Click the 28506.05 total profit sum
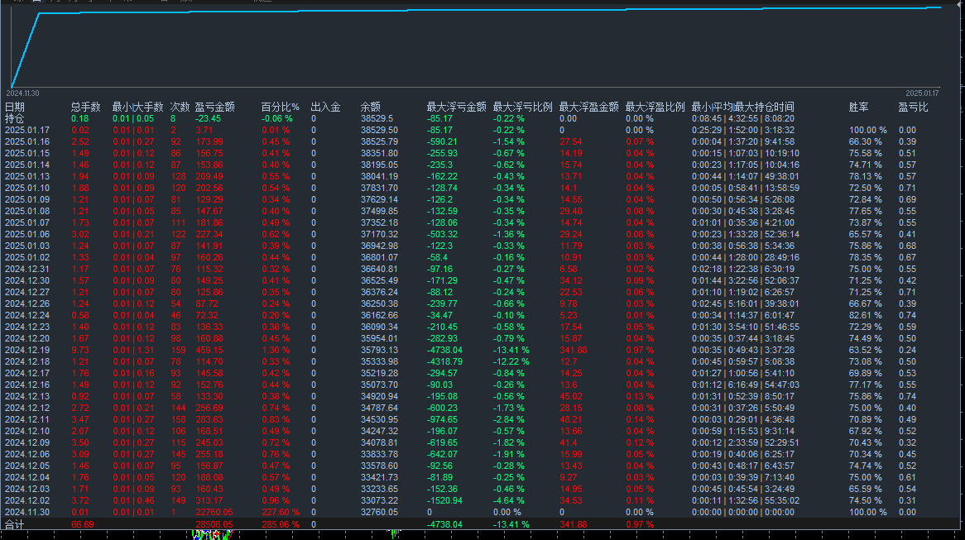The width and height of the screenshot is (965, 540). tap(214, 524)
